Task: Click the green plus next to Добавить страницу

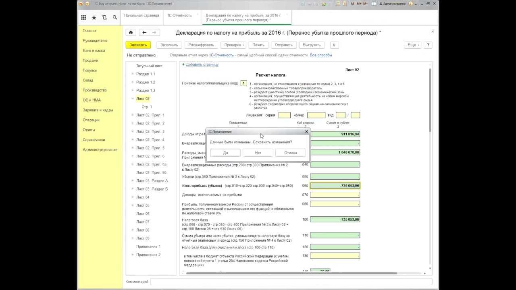Action: (x=183, y=64)
